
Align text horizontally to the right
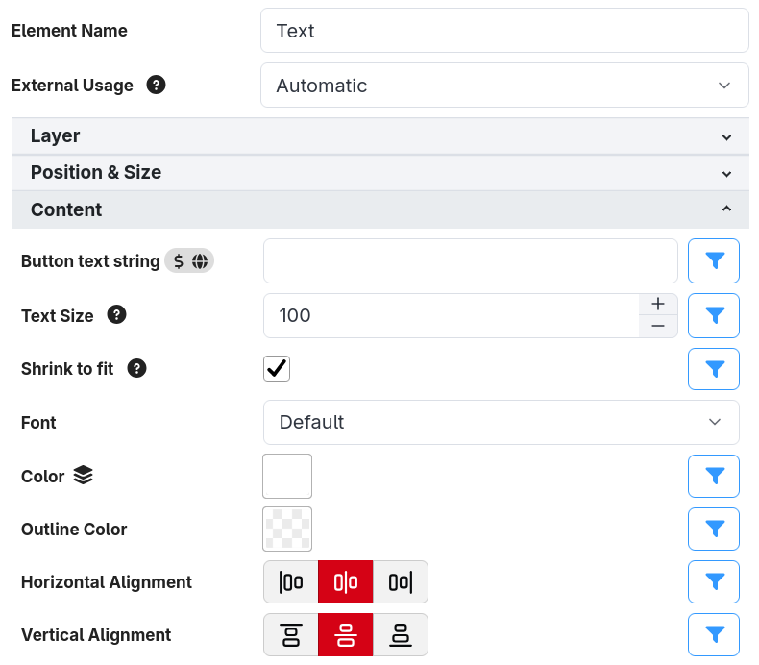401,581
